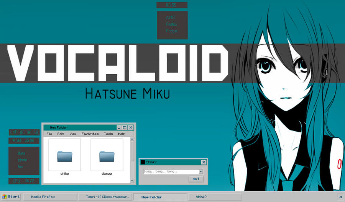
Task: Click the UpT uptime widget
Action: click(24, 132)
